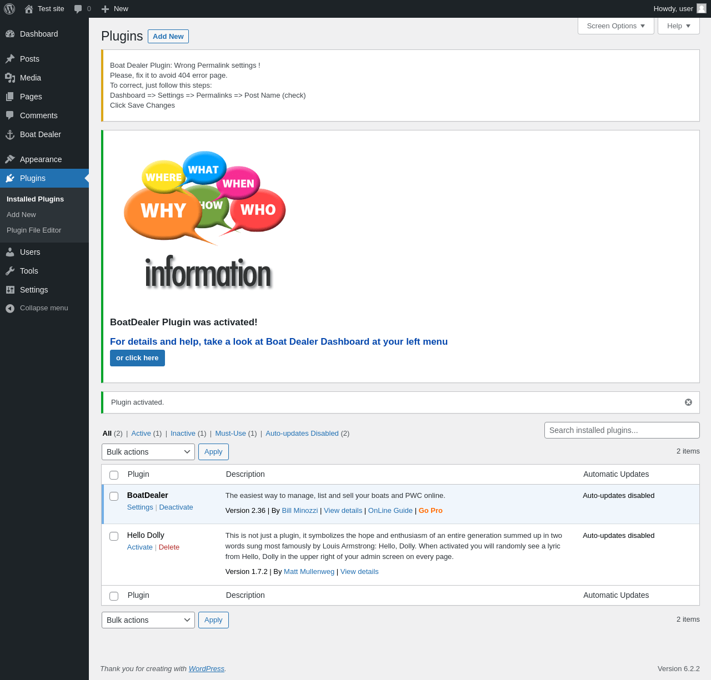Click the Users person icon

pos(10,252)
